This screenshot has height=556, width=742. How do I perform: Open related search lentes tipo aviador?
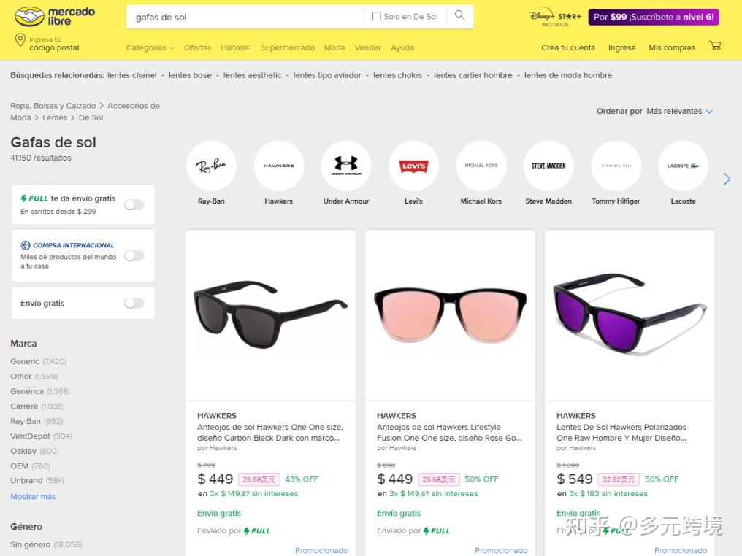click(x=327, y=75)
